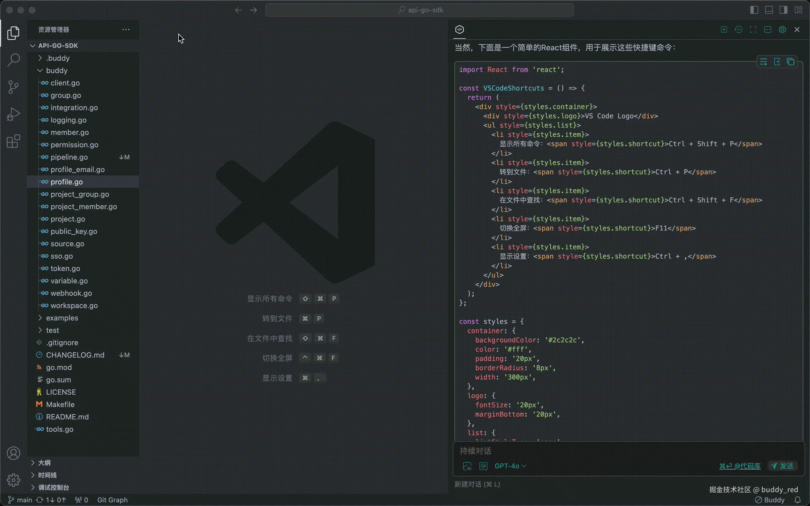Open pipeline.go file
810x506 pixels.
[x=83, y=157]
